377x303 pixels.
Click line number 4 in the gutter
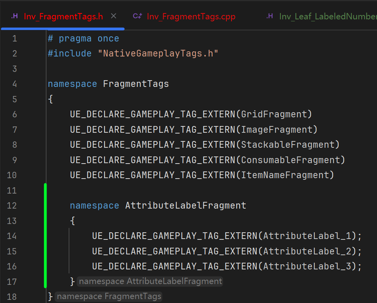coord(15,84)
